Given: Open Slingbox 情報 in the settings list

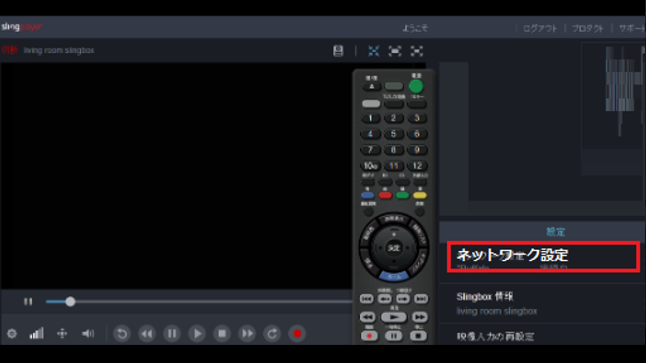Looking at the screenshot, I should coord(543,303).
